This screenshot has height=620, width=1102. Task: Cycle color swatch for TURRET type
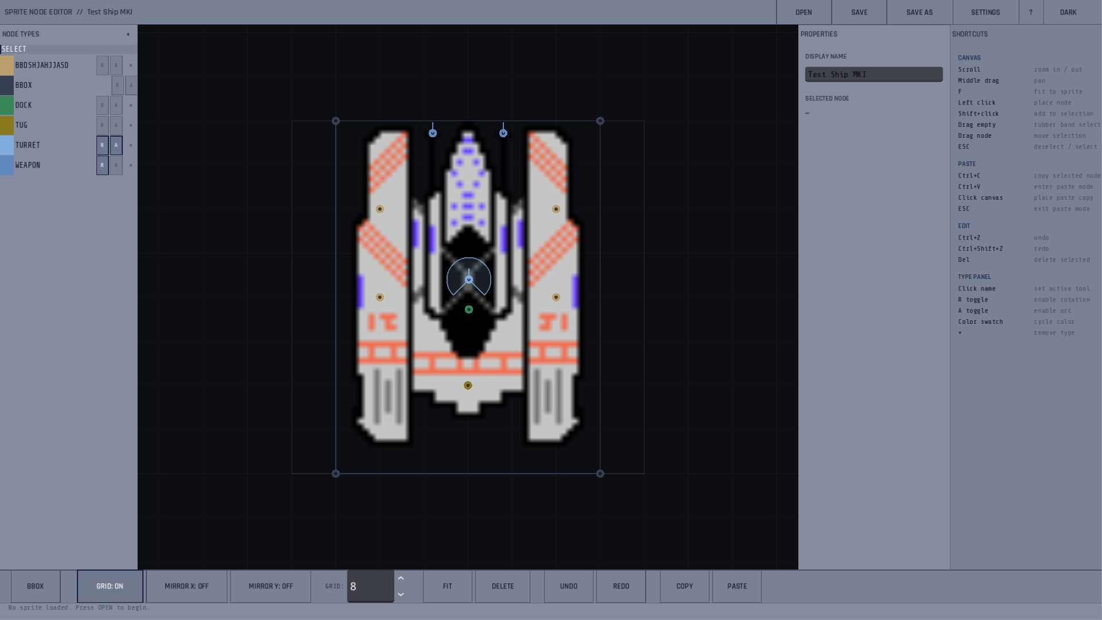[x=7, y=145]
